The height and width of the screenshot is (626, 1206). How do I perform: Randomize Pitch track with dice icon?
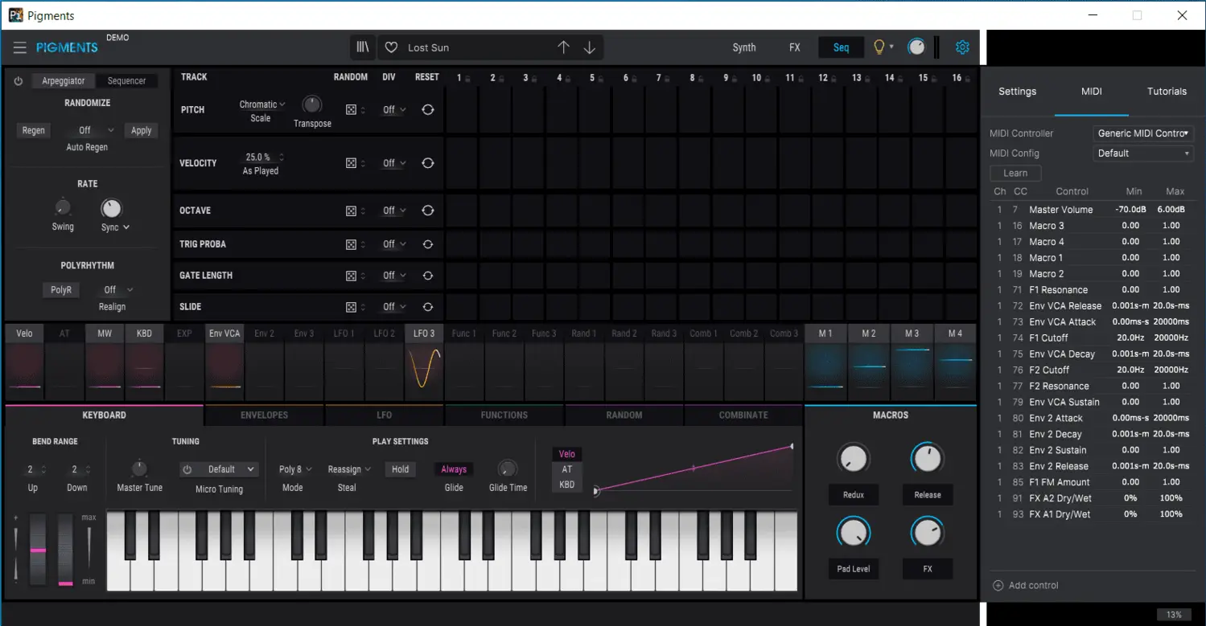pos(351,110)
